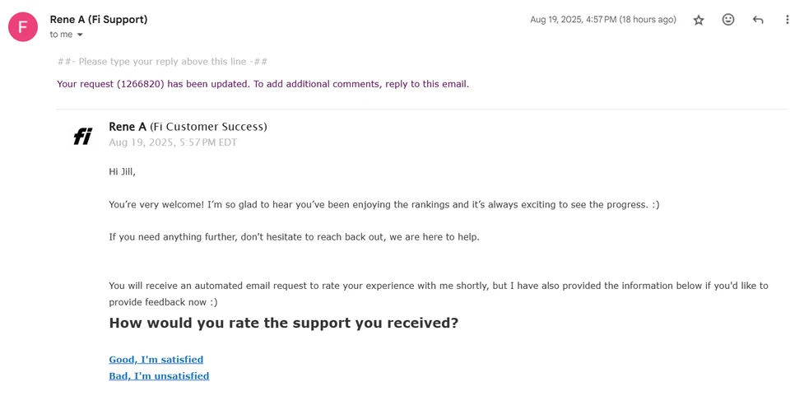Click the "How would you rate" heading
The height and width of the screenshot is (410, 790).
pyautogui.click(x=283, y=323)
